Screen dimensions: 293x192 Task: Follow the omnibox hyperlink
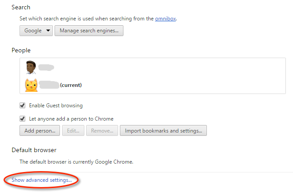165,19
